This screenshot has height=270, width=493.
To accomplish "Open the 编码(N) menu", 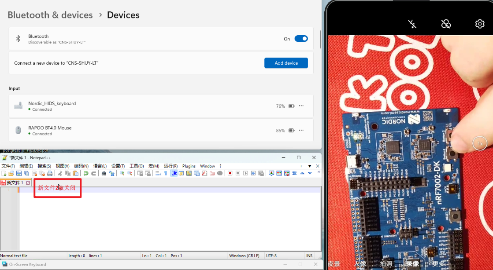I will (x=81, y=166).
